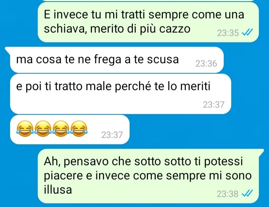Tap the double blue checkmarks at 23:38

247,194
